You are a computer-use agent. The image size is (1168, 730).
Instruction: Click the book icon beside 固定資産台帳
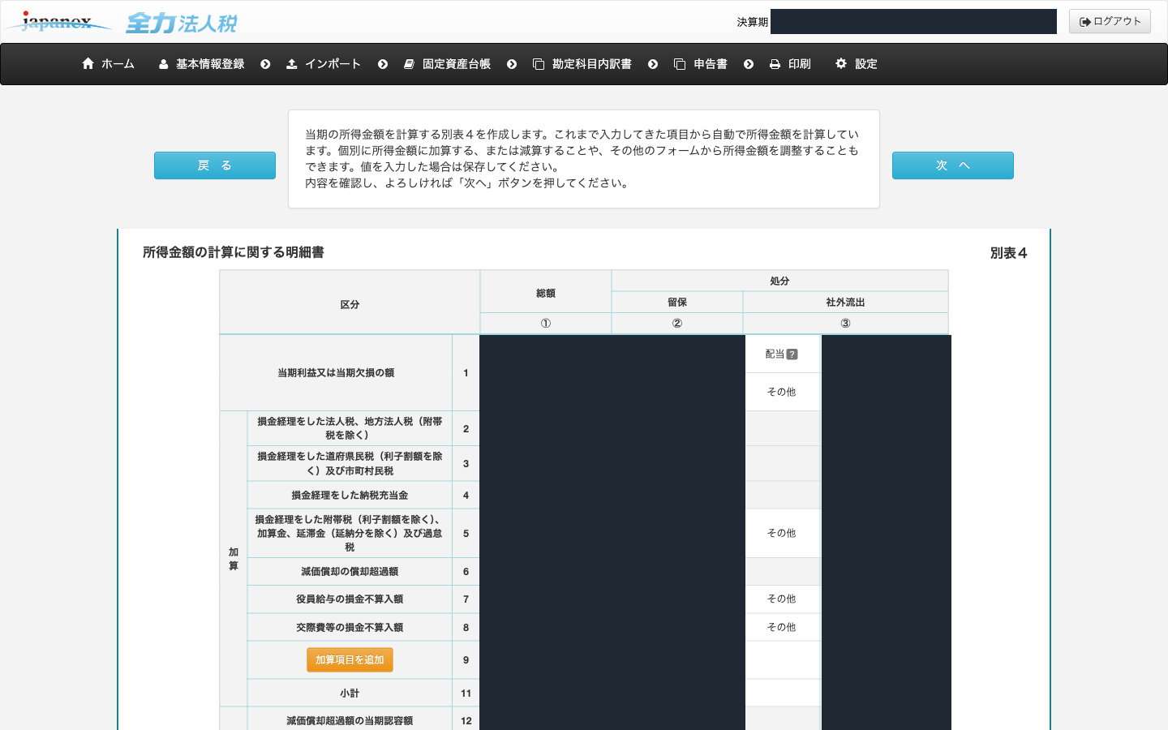409,64
